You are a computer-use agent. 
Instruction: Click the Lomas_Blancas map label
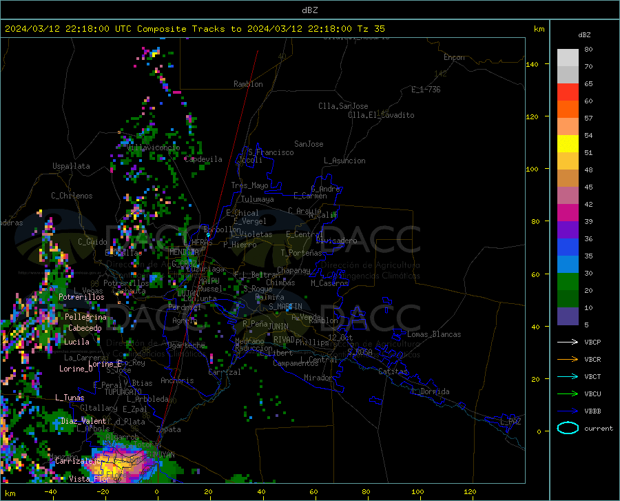434,334
